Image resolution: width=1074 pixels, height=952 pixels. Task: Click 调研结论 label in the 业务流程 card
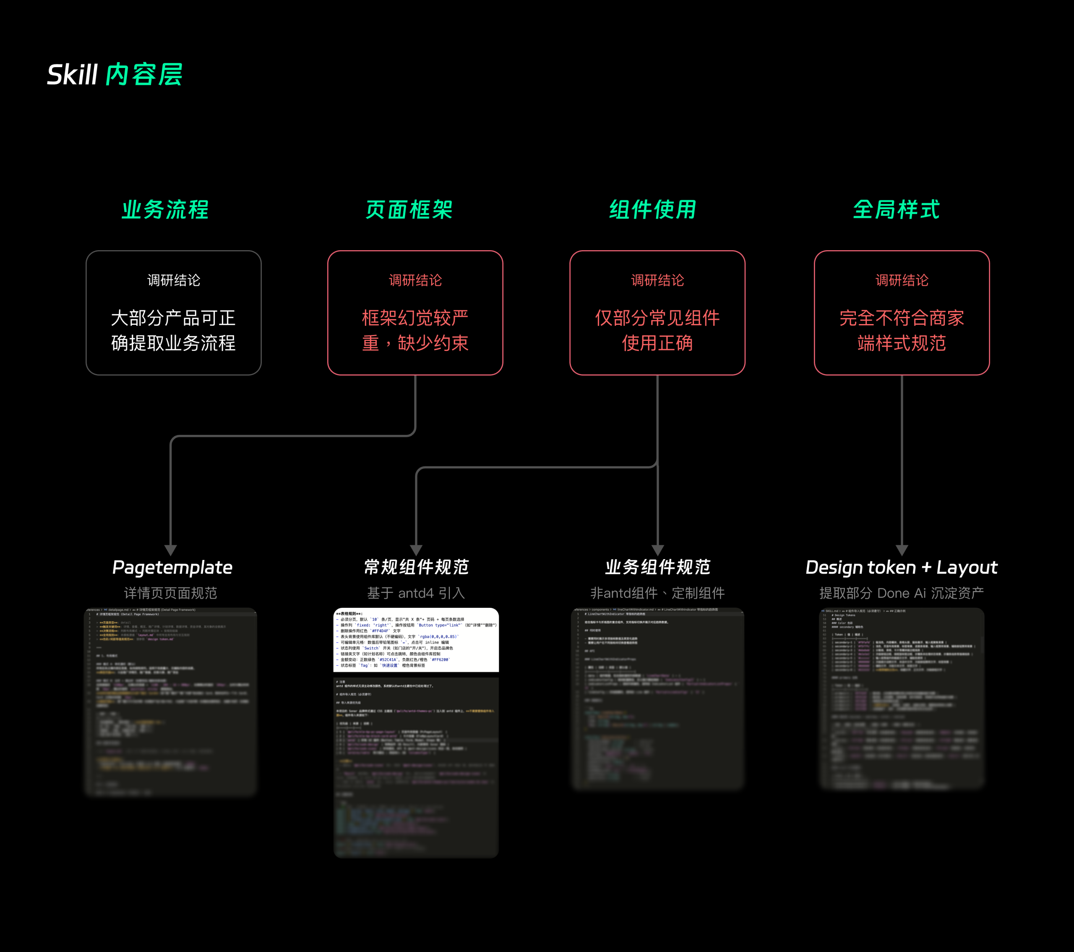coord(173,280)
